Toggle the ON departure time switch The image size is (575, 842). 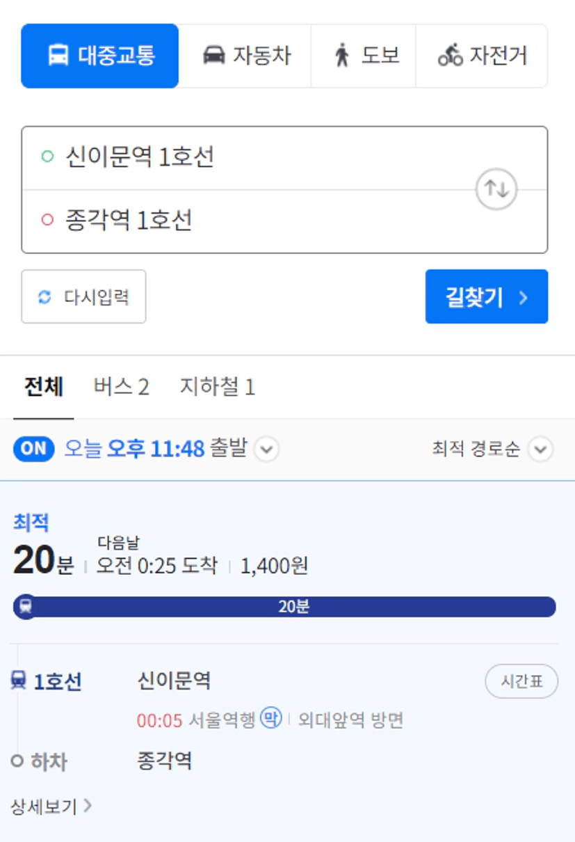33,449
